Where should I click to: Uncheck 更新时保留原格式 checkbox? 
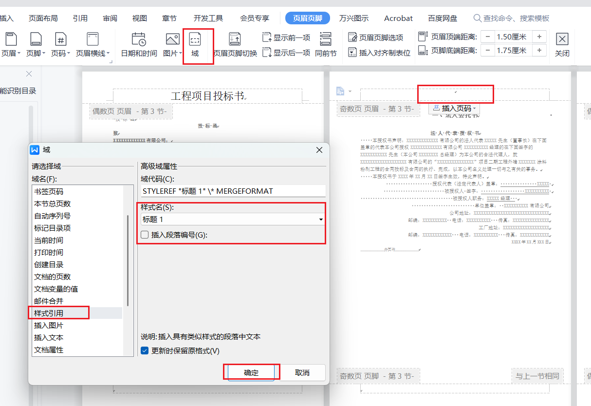[x=145, y=351]
